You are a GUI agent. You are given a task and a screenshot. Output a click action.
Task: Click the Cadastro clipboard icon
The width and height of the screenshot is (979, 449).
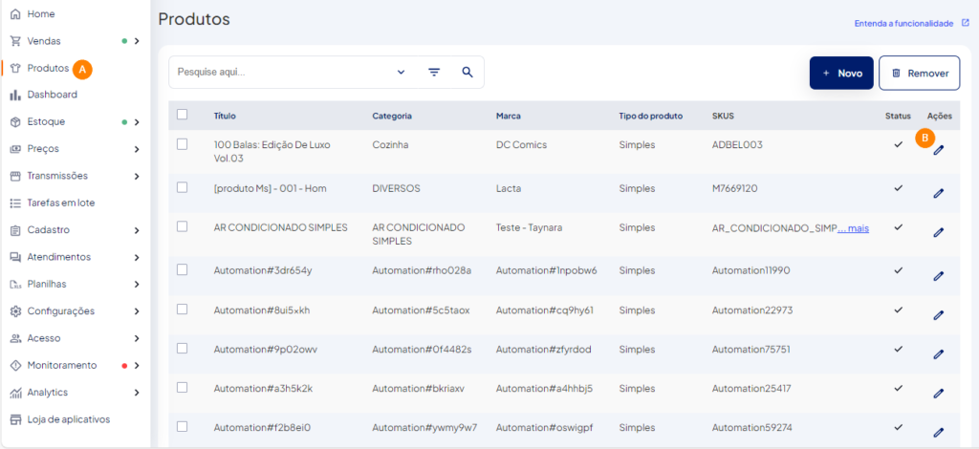(x=16, y=230)
